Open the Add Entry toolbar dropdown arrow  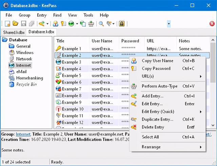click(47, 24)
